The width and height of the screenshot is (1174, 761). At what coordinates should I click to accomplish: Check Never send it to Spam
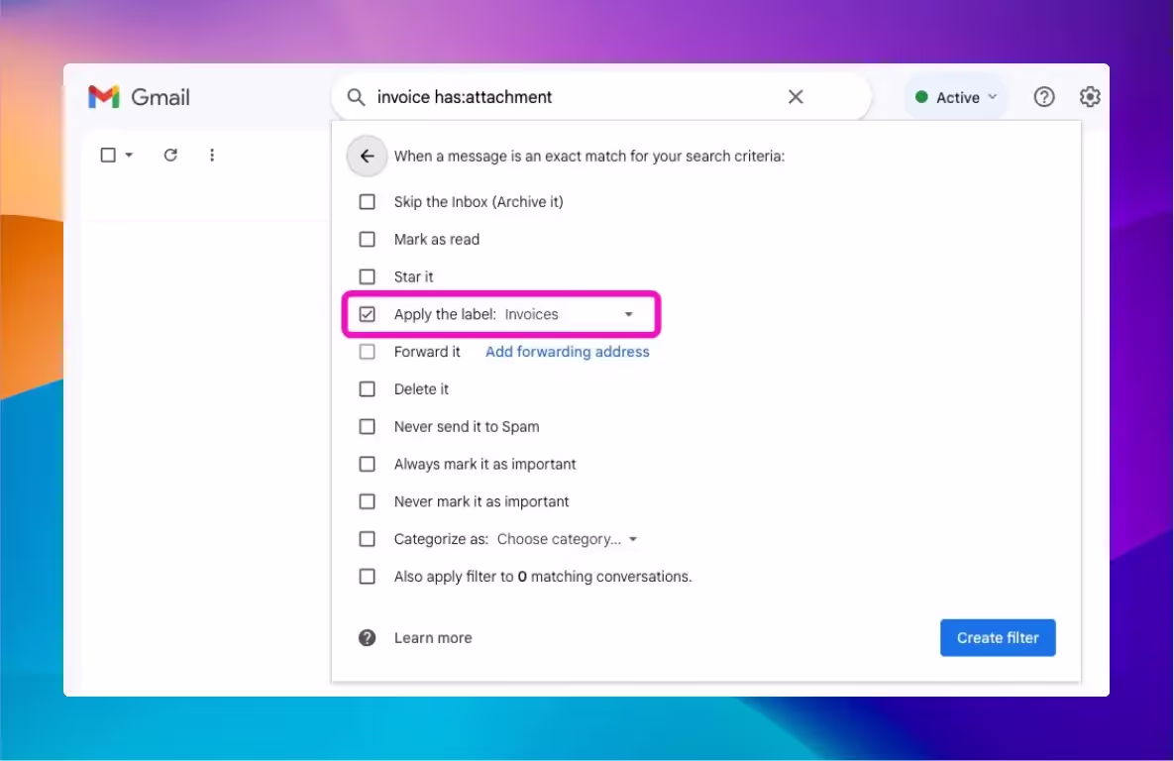(367, 427)
